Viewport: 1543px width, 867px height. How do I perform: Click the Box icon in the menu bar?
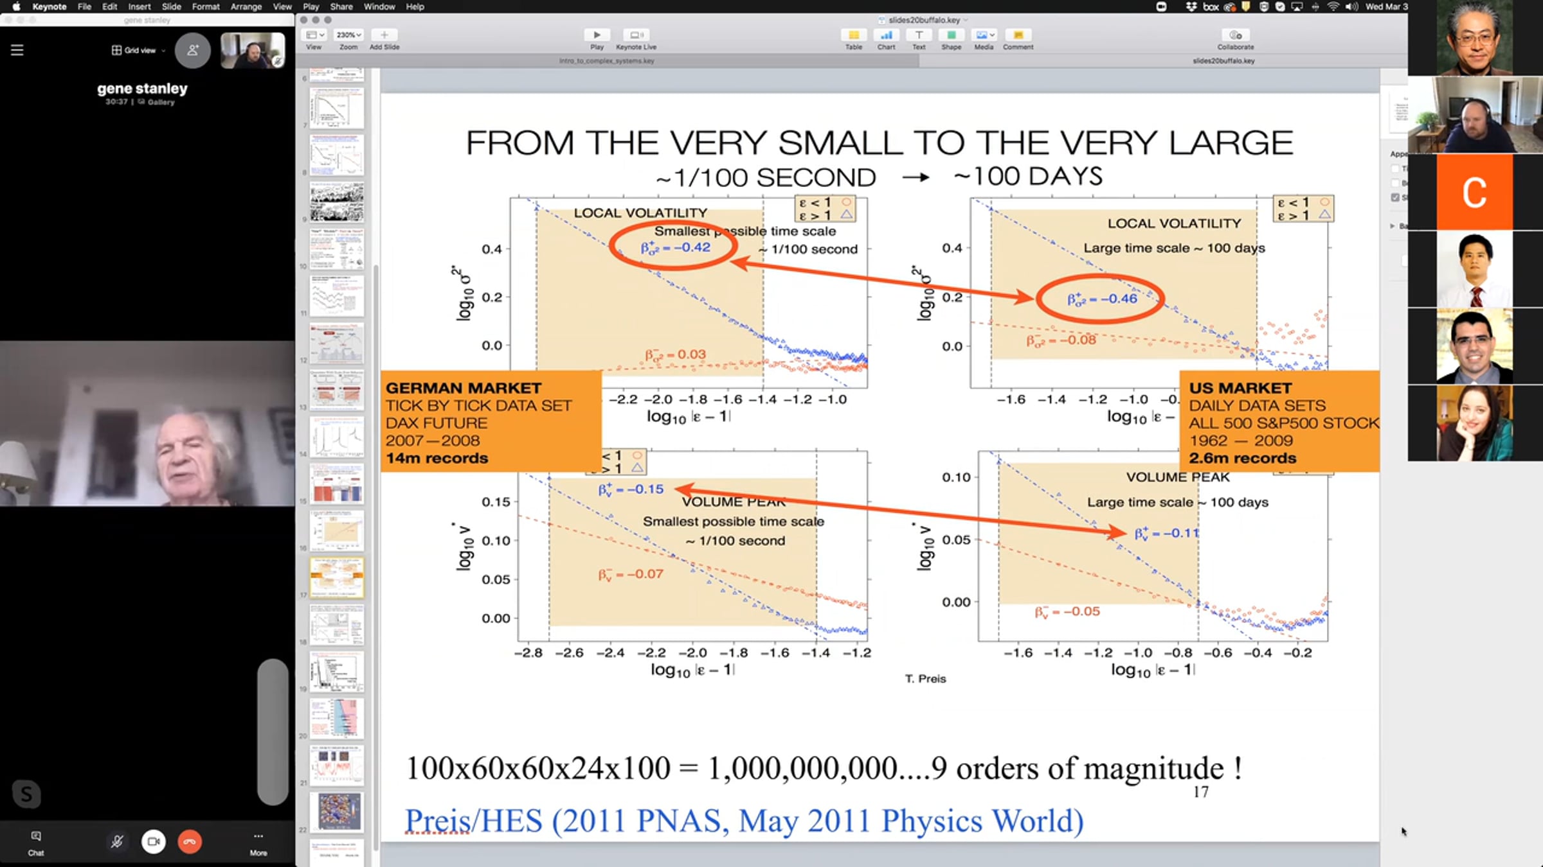(1211, 6)
